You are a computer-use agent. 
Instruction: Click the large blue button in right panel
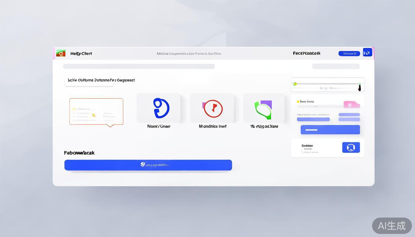tap(330, 130)
